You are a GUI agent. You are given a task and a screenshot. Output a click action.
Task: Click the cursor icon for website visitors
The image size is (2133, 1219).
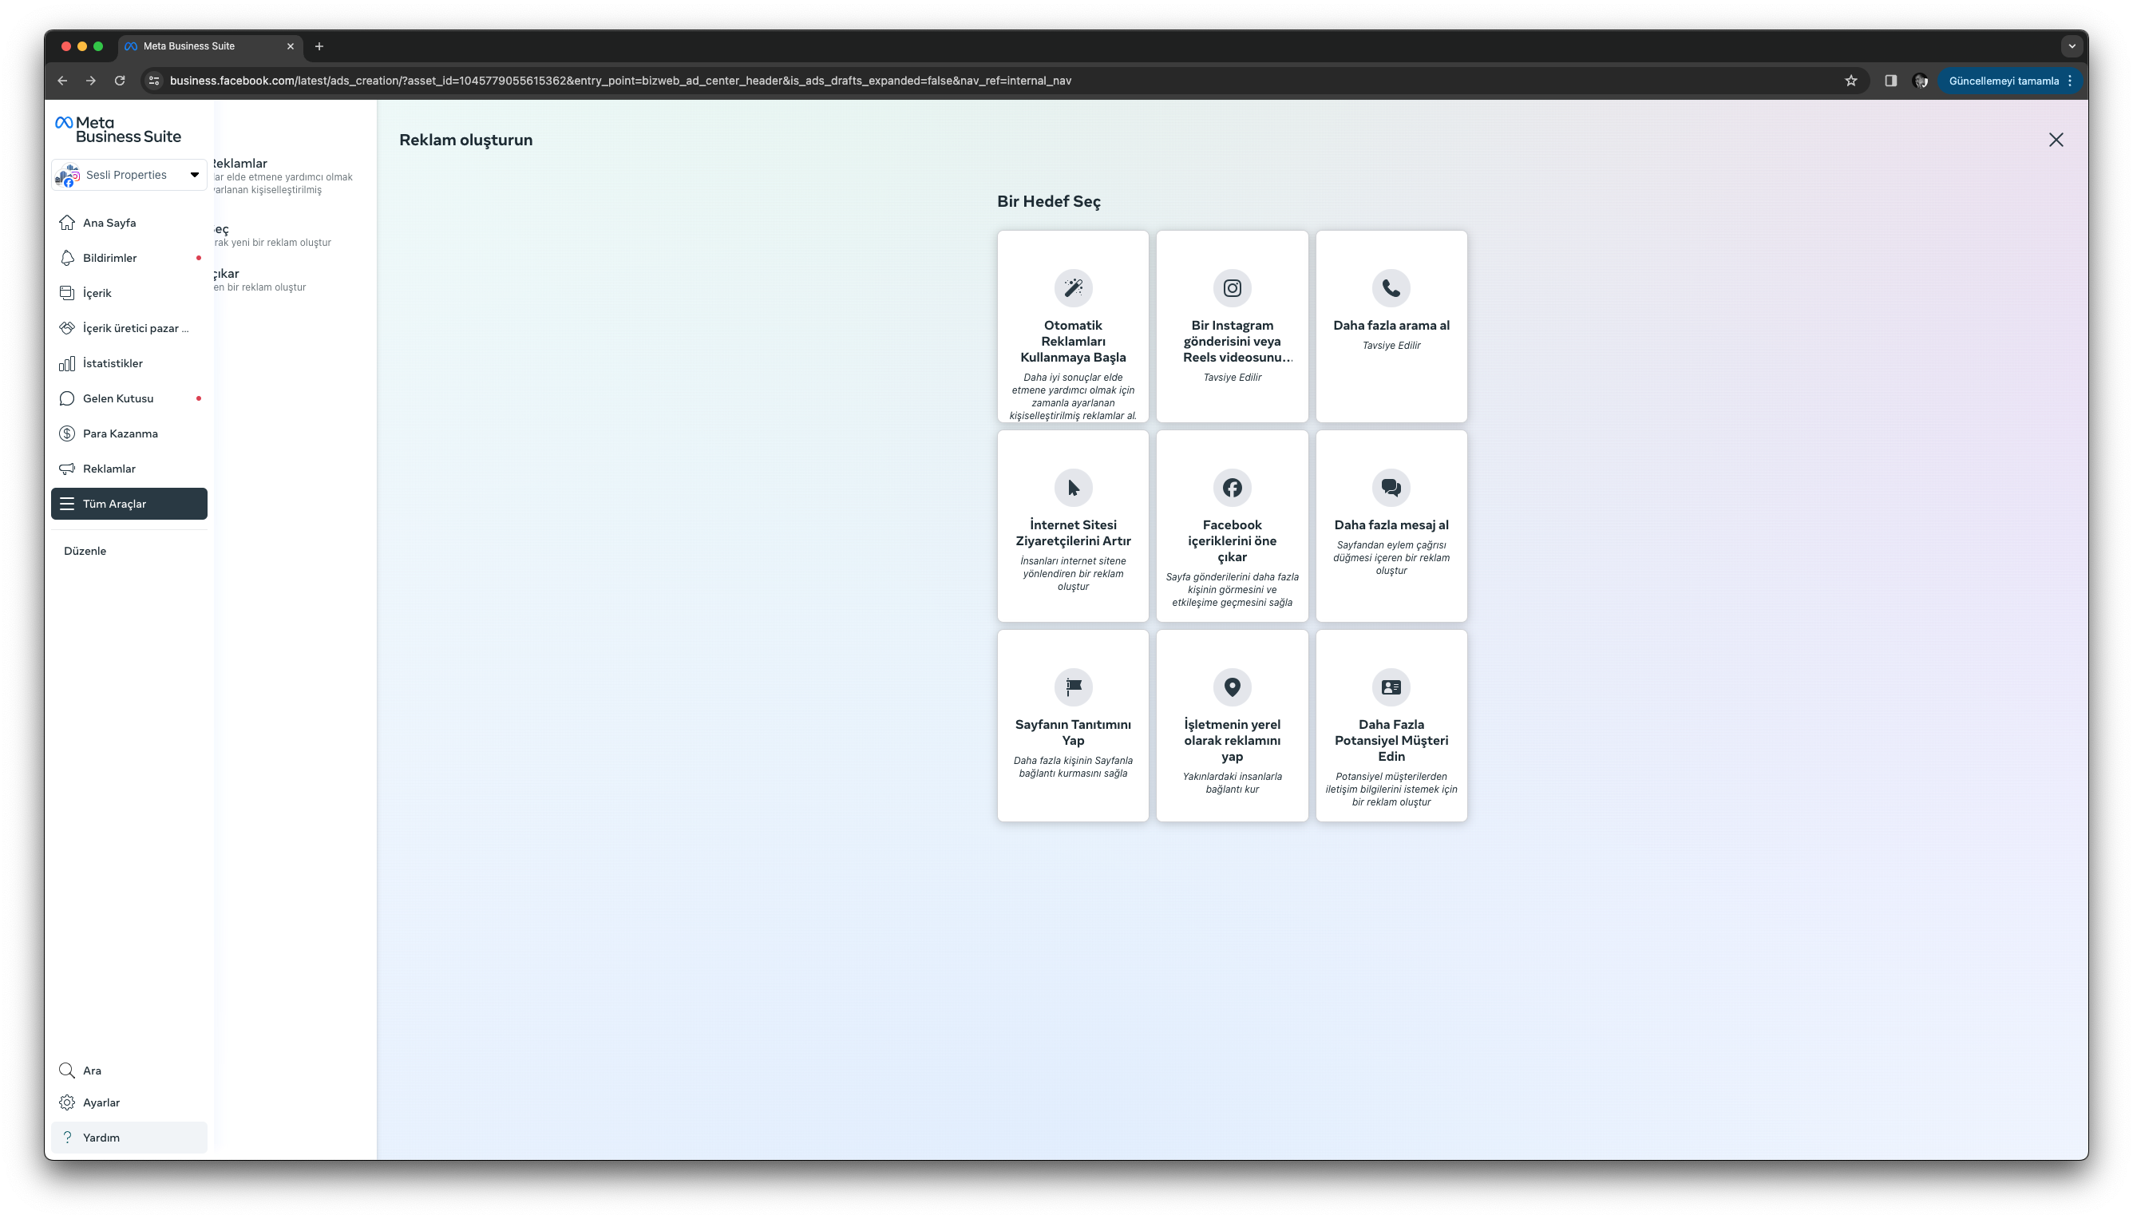coord(1072,487)
